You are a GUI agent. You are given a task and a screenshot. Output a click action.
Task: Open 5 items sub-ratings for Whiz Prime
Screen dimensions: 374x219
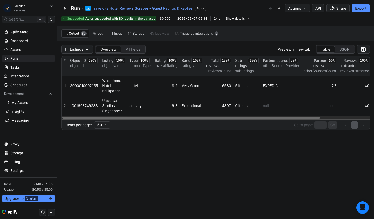coord(241,86)
